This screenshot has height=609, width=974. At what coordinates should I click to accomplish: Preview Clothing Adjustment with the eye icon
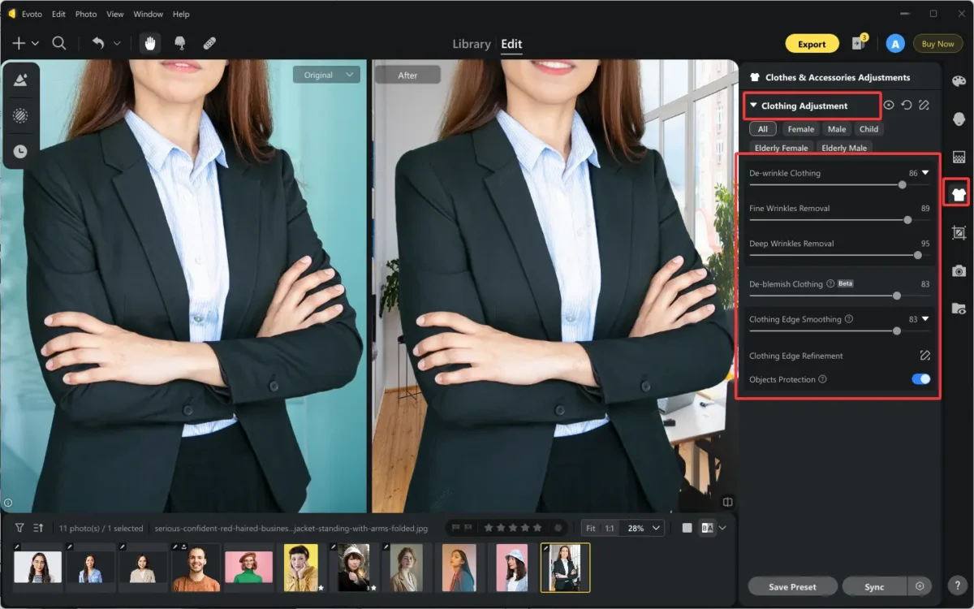coord(888,105)
